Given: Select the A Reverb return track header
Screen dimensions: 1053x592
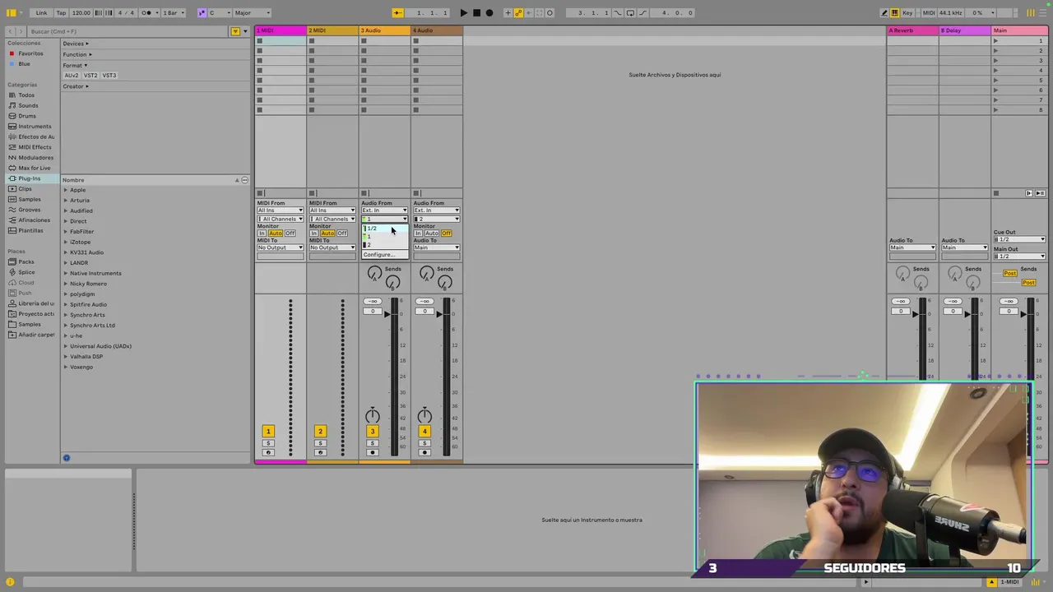Looking at the screenshot, I should pyautogui.click(x=912, y=30).
